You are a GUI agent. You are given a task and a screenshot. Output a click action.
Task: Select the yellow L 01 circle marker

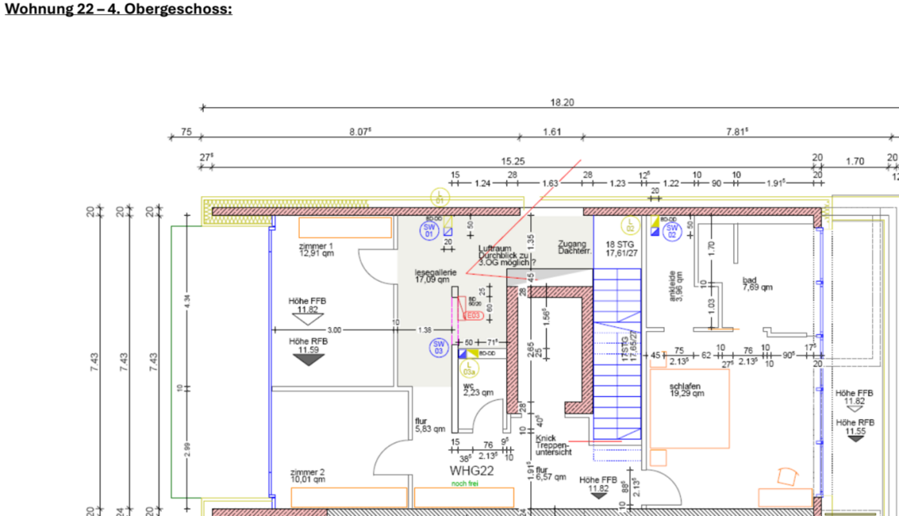click(439, 196)
